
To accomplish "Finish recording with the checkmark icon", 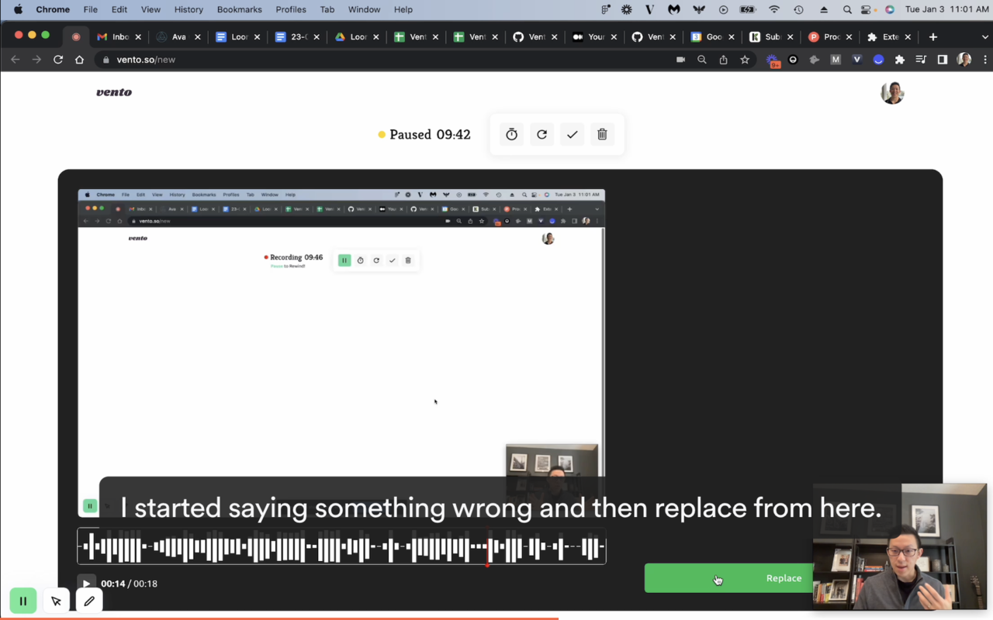I will (572, 134).
